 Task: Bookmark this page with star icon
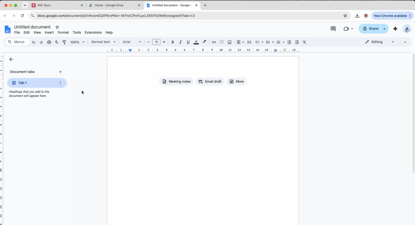tap(345, 16)
